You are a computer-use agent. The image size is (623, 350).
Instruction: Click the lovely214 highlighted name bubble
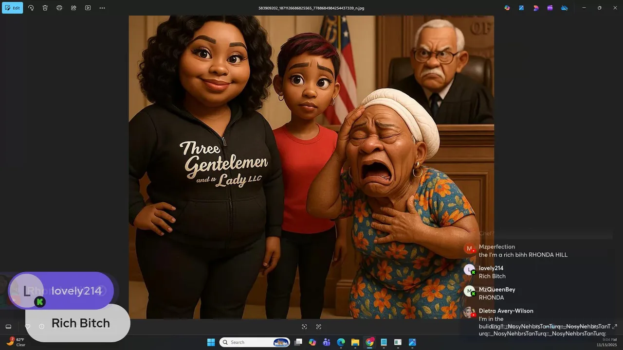[x=61, y=291]
